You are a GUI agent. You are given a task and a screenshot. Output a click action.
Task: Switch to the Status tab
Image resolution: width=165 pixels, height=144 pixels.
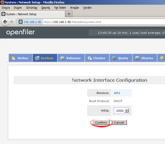point(20,58)
